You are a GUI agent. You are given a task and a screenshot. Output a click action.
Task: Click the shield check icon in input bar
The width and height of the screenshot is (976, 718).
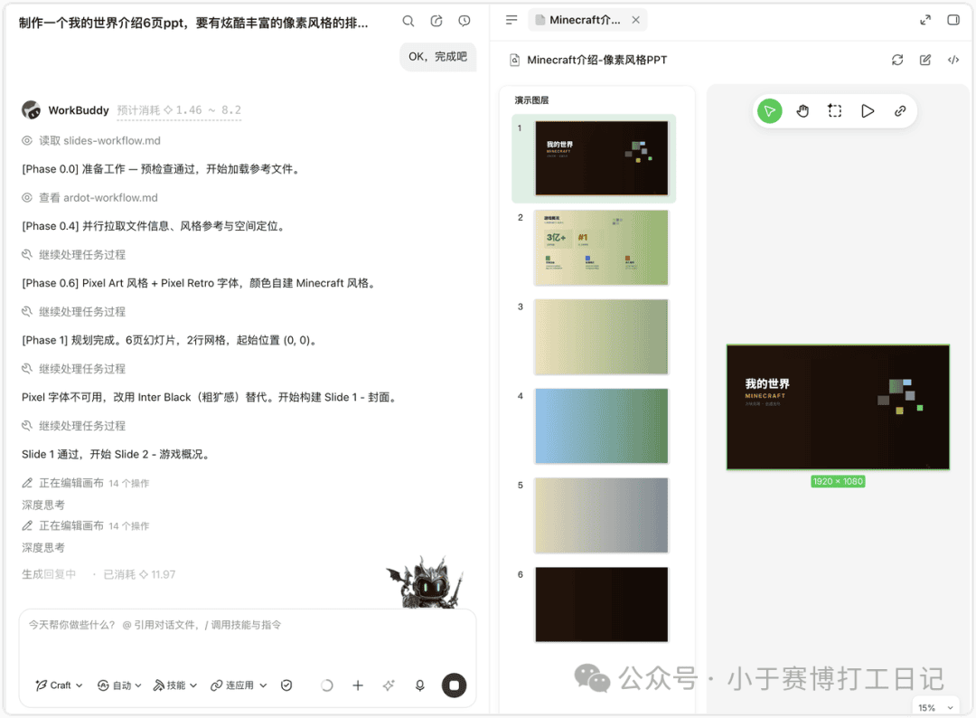(x=286, y=685)
